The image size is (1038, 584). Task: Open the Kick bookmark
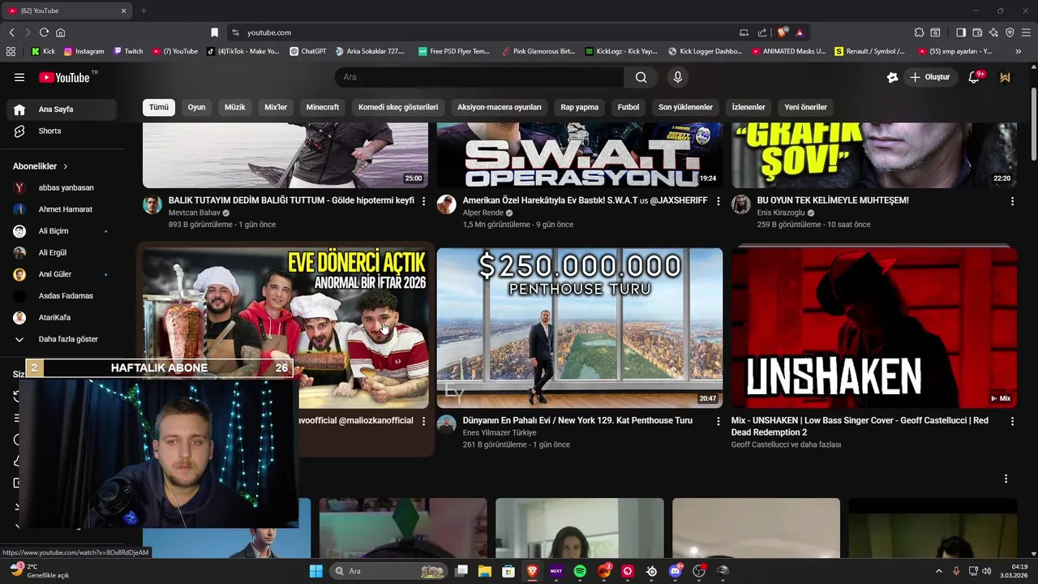click(44, 51)
